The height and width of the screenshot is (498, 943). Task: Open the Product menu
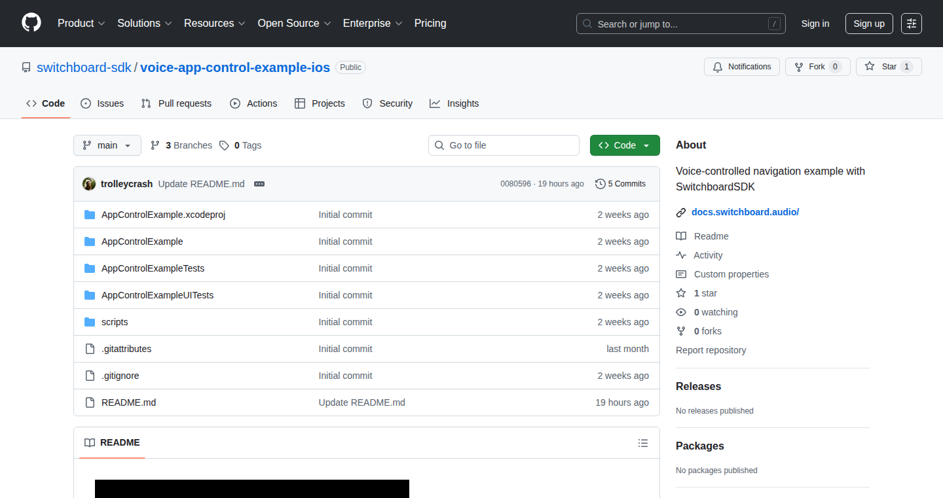tap(81, 24)
